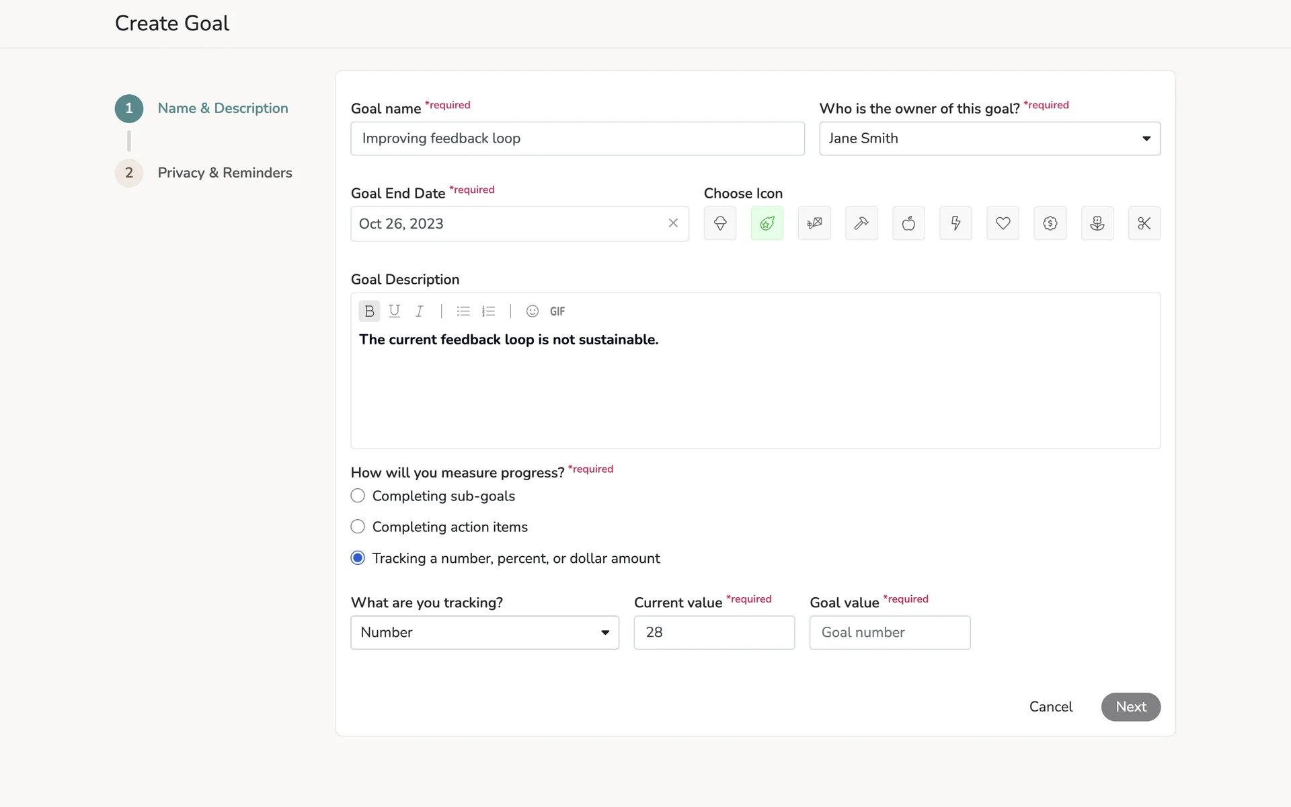Open Name & Description step
The height and width of the screenshot is (807, 1291).
point(223,108)
